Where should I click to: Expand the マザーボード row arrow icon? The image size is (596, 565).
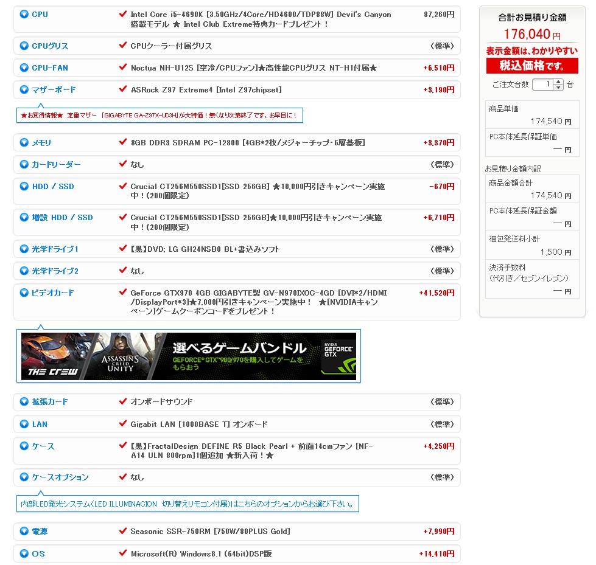click(x=24, y=90)
